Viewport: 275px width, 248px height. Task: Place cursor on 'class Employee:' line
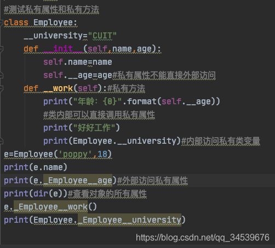[41, 22]
